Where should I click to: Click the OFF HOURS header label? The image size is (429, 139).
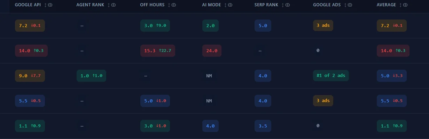pyautogui.click(x=152, y=5)
